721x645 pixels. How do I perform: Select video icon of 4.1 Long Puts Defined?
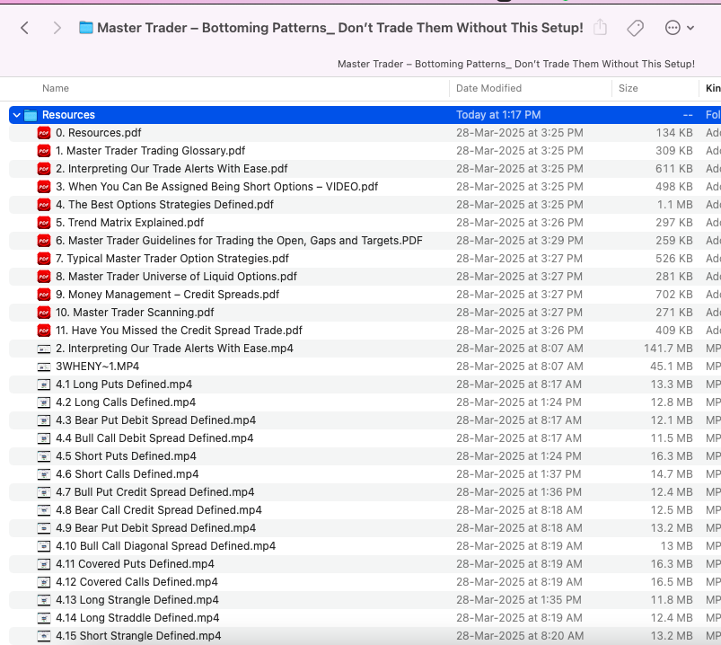[x=44, y=384]
